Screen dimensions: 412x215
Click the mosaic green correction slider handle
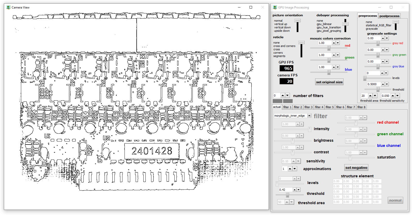329,60
